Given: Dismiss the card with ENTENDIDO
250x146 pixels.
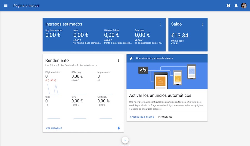Looking at the screenshot, I should [x=165, y=117].
